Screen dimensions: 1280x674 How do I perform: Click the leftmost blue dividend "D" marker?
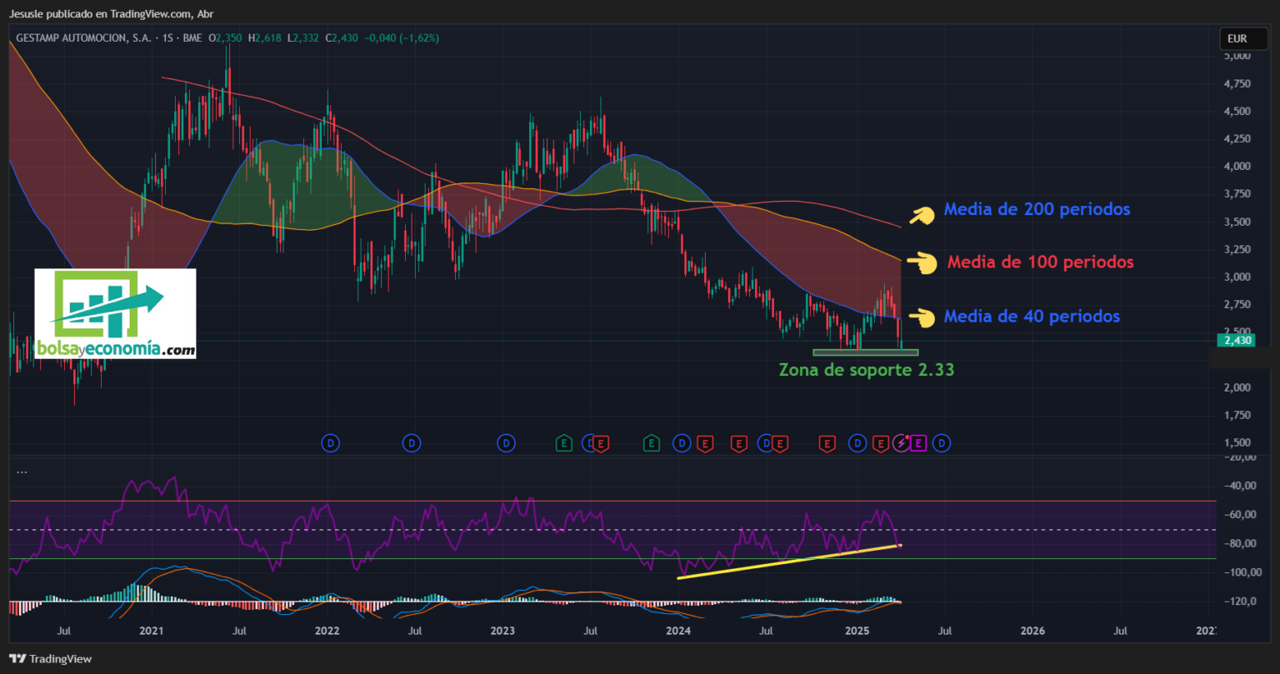[x=331, y=443]
